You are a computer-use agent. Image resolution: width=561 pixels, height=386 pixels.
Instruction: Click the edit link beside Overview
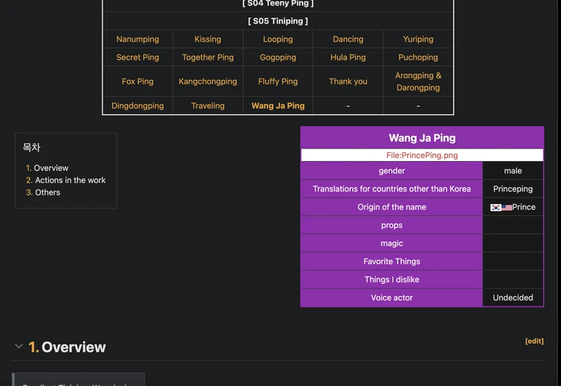click(x=534, y=341)
